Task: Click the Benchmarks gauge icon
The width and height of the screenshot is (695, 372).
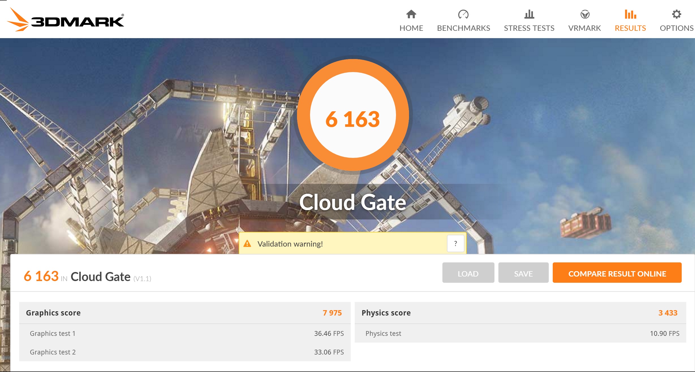Action: click(463, 14)
